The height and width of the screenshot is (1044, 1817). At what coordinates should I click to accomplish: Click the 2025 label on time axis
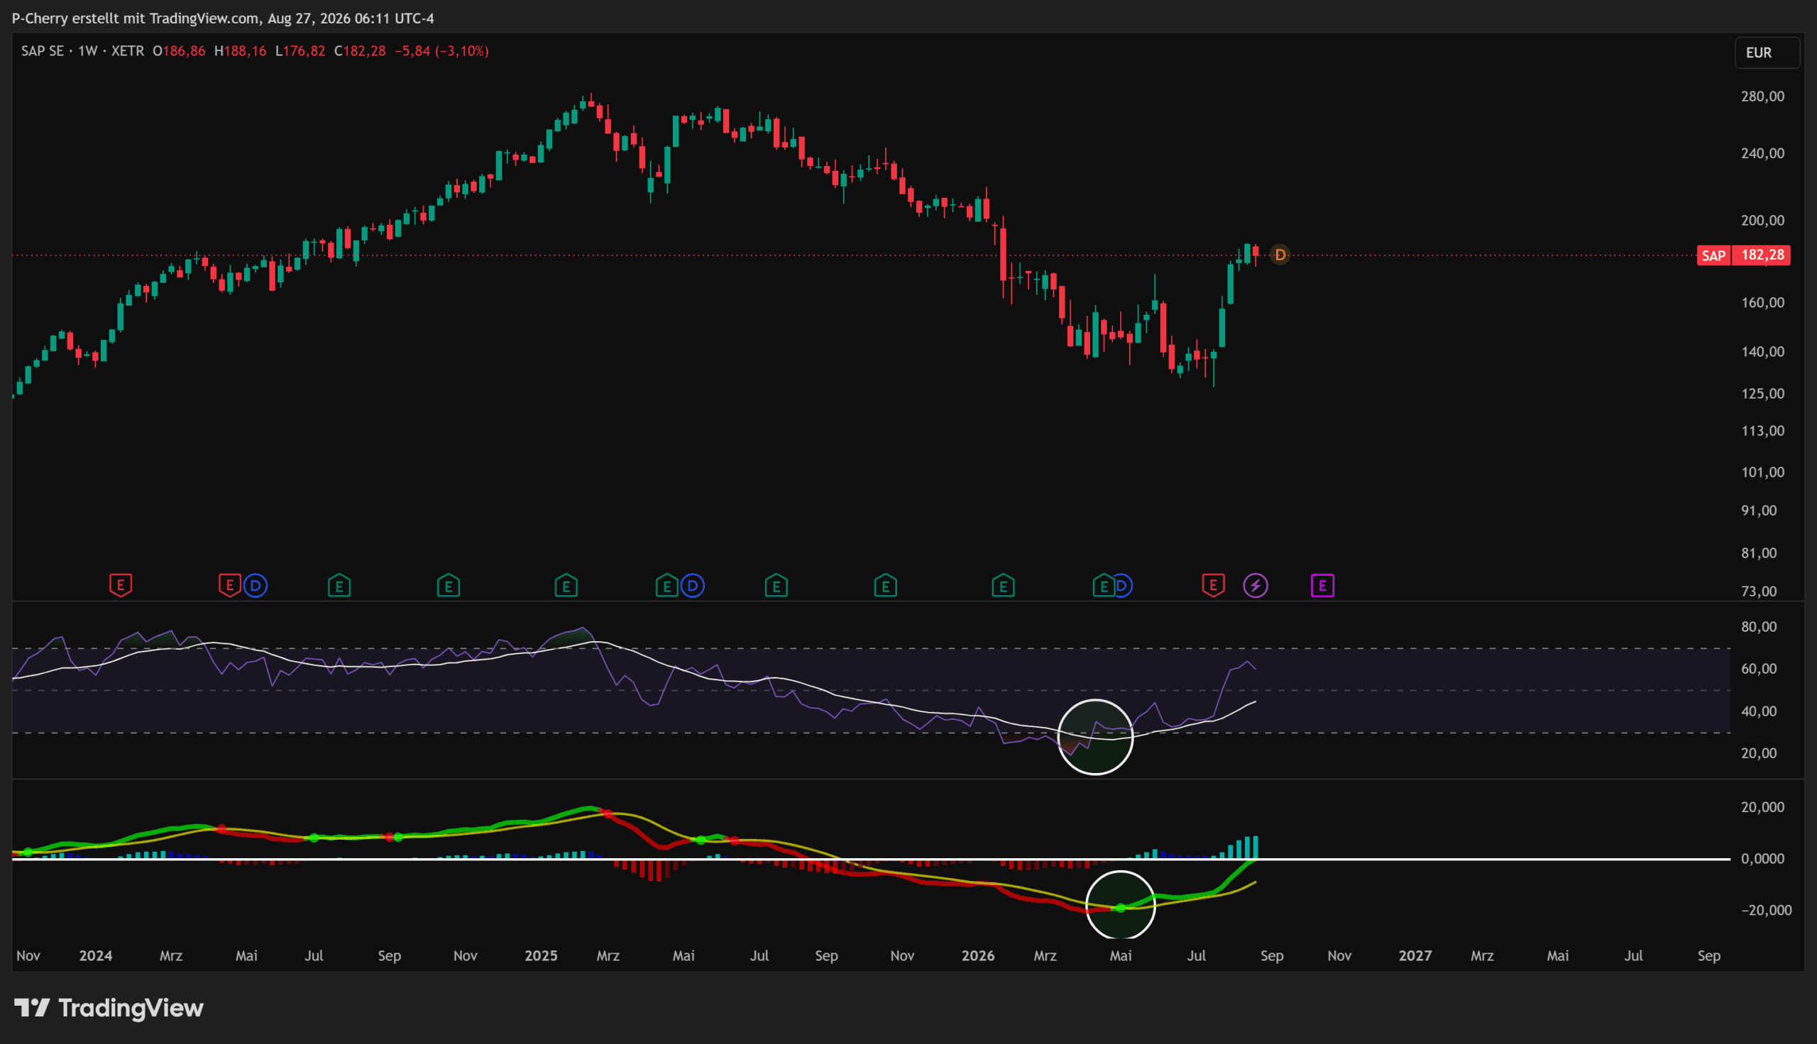541,956
